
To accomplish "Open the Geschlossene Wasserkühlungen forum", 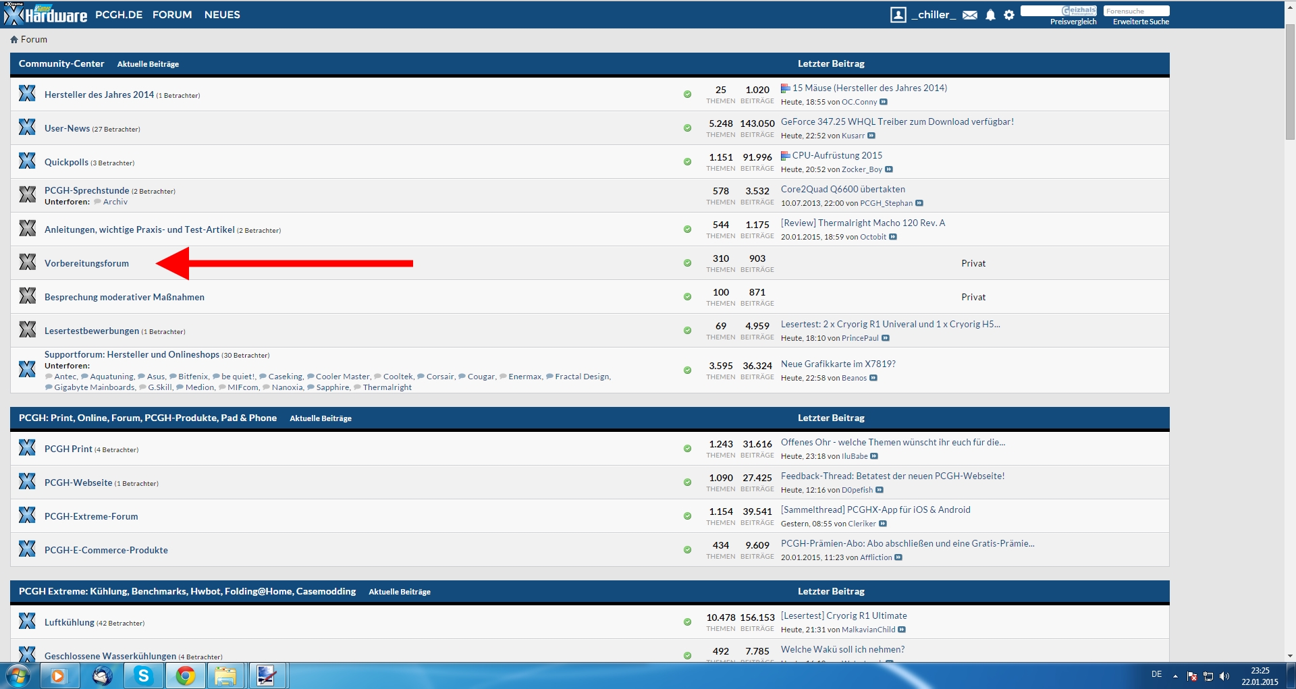I will 110,656.
